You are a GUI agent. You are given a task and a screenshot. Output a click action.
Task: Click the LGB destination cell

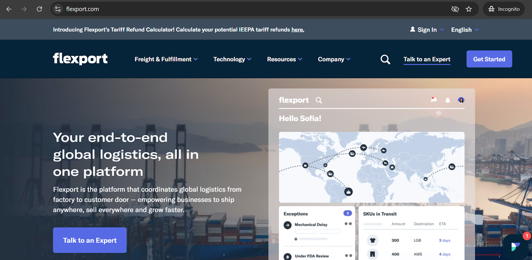[x=417, y=240]
